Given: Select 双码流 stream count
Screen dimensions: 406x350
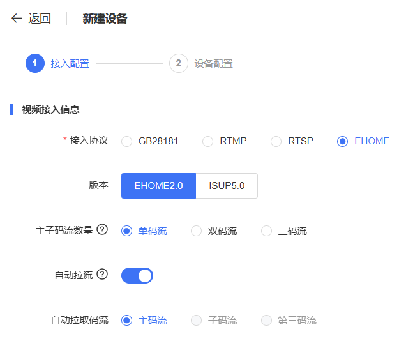Looking at the screenshot, I should click(x=214, y=231).
